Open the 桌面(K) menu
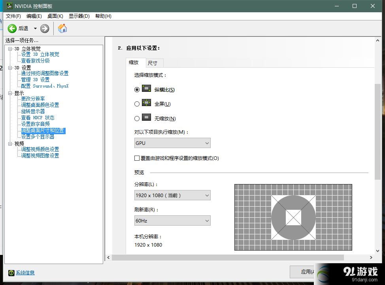 click(x=55, y=16)
